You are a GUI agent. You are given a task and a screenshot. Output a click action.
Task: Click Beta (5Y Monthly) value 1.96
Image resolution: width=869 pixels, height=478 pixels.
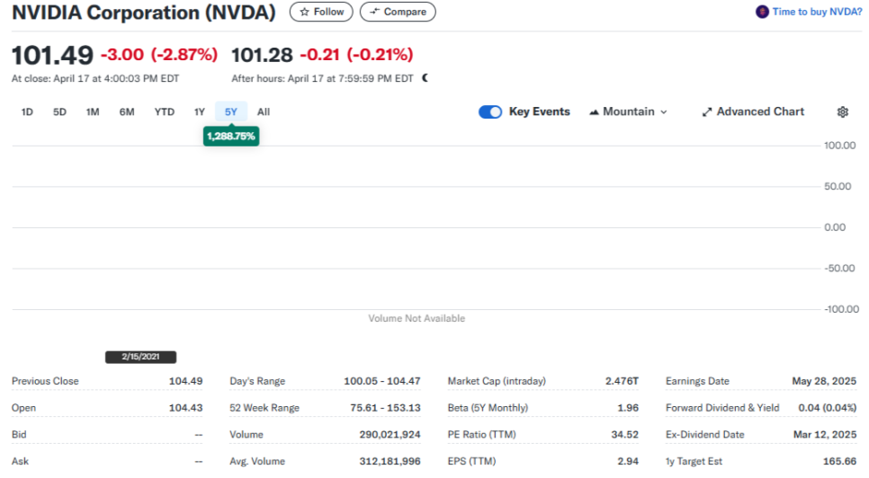click(628, 408)
